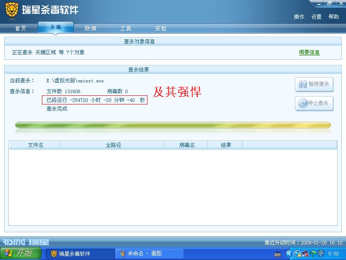Click the lion icon on Rising taskbar button
The image size is (346, 260).
tap(54, 253)
